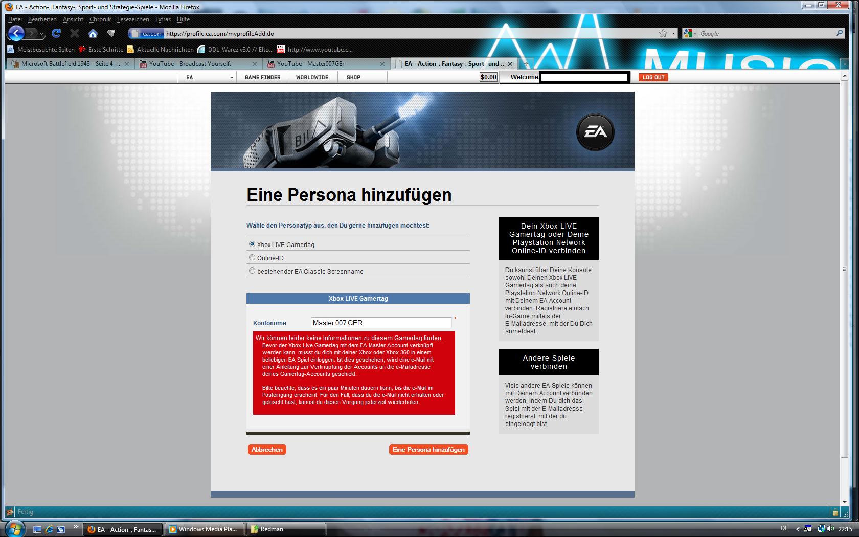Click the search magnifier icon
This screenshot has height=537, width=859.
click(839, 33)
